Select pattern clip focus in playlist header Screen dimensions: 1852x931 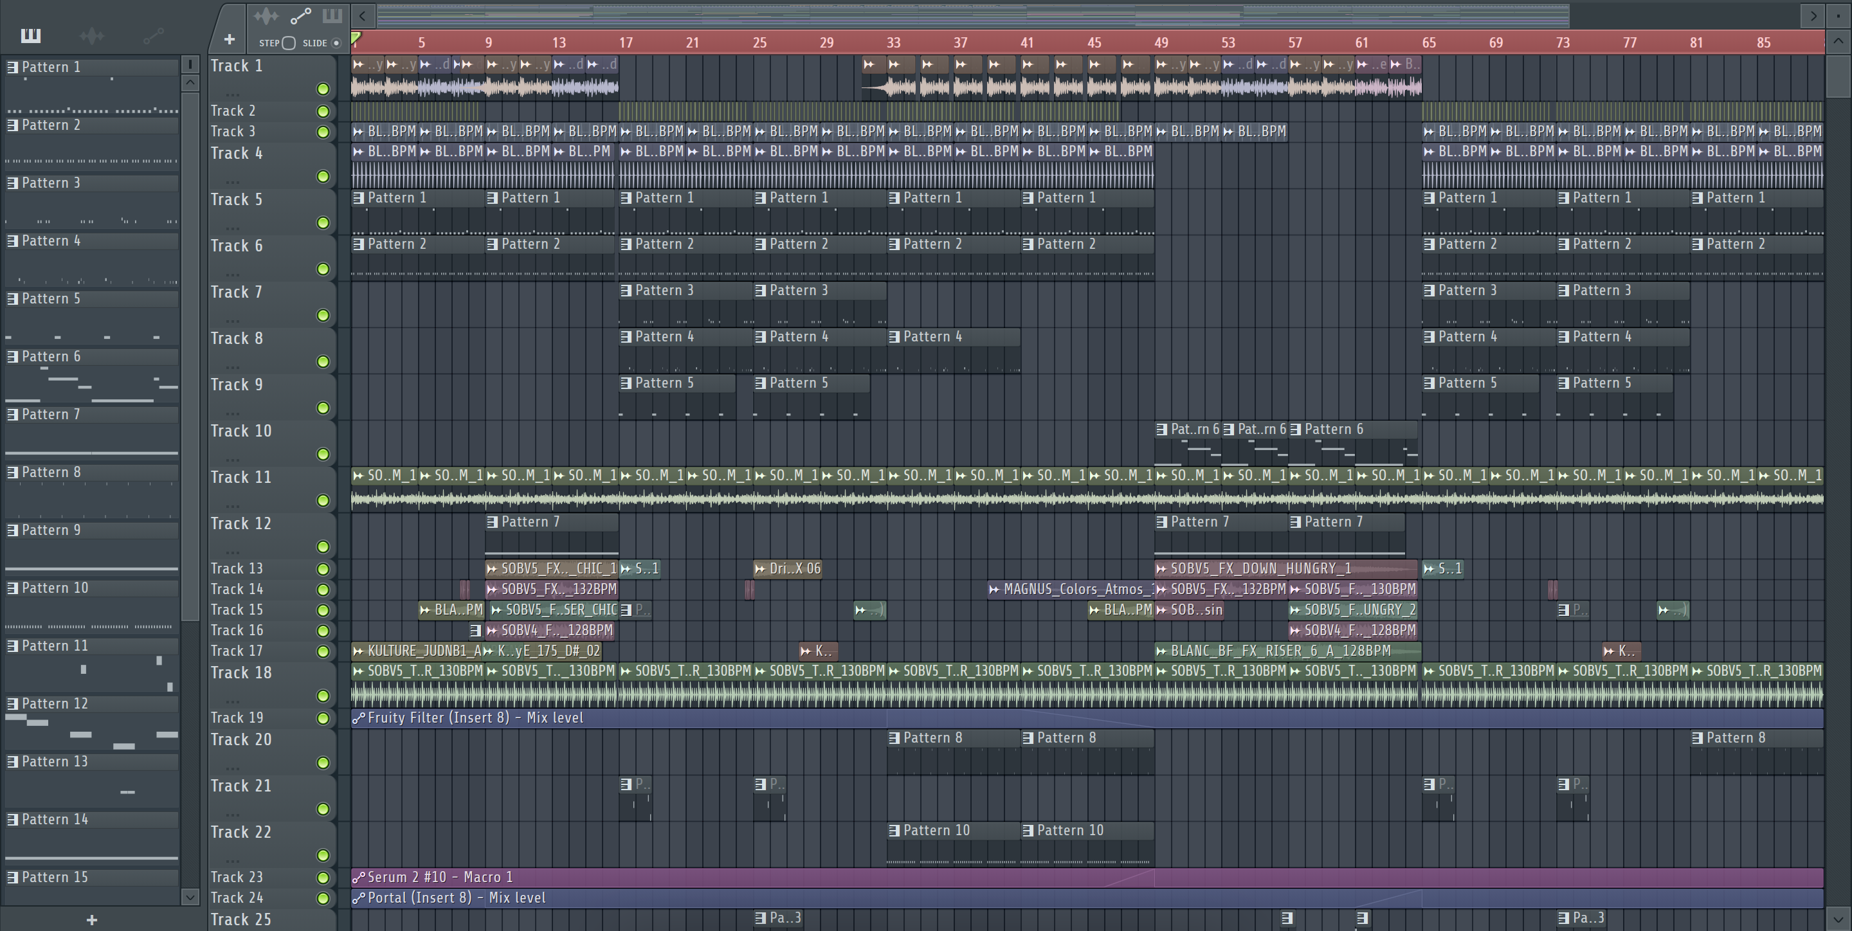point(332,16)
